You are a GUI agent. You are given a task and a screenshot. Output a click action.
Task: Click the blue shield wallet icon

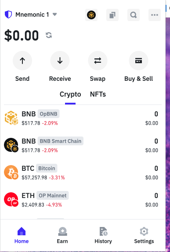tap(8, 14)
